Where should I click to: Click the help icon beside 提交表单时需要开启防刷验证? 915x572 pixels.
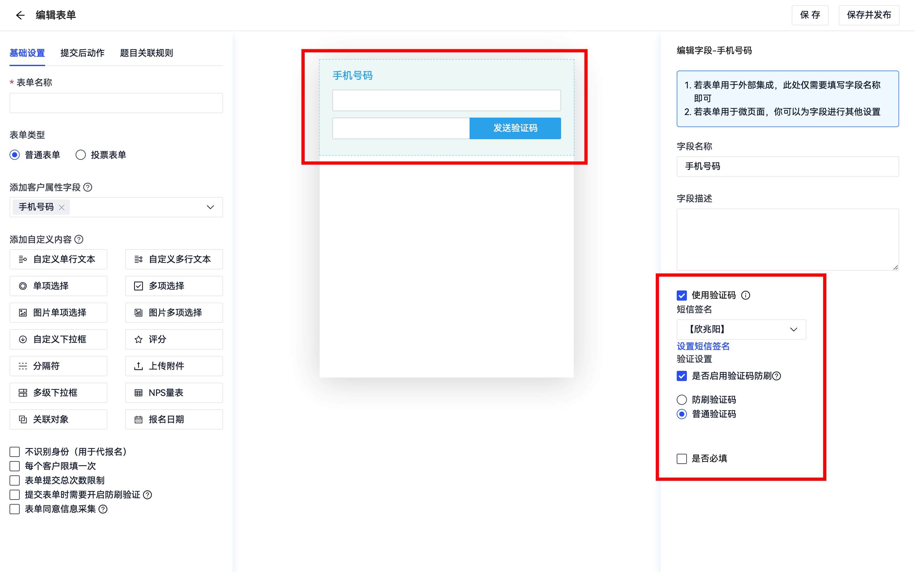coord(147,495)
